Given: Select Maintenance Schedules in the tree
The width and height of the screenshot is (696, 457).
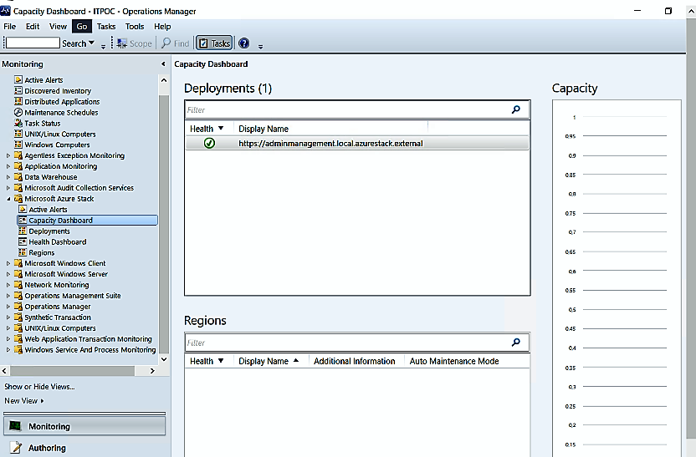Looking at the screenshot, I should (60, 113).
